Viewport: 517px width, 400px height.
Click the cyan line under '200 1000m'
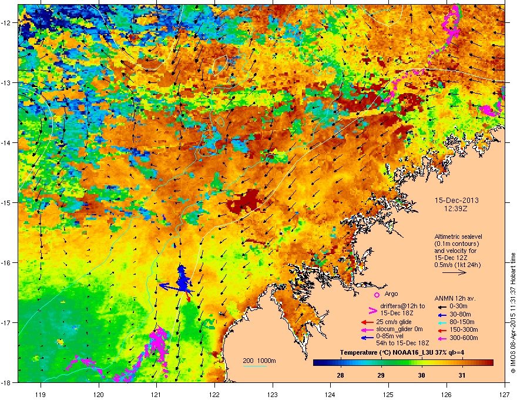point(255,366)
